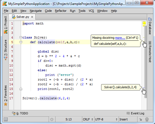Viewport: 155px width, 124px height.
Task: Open the Run menu
Action: pos(72,11)
